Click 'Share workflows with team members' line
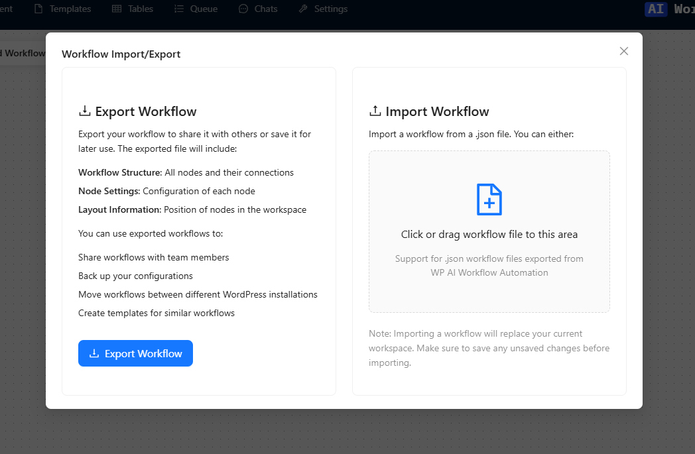This screenshot has width=695, height=454. coord(153,257)
